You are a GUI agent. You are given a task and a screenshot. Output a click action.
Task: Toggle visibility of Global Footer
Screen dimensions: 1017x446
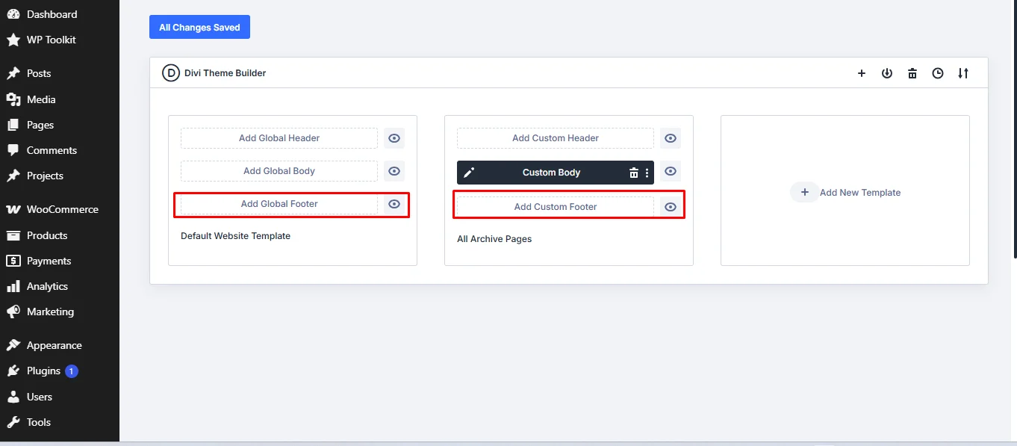(394, 204)
